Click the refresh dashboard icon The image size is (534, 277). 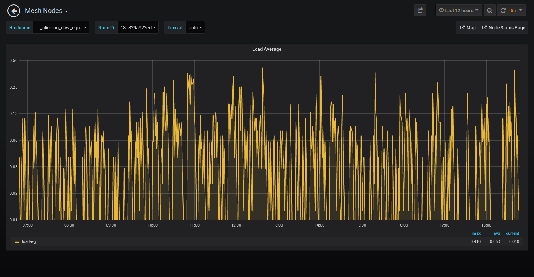[503, 10]
